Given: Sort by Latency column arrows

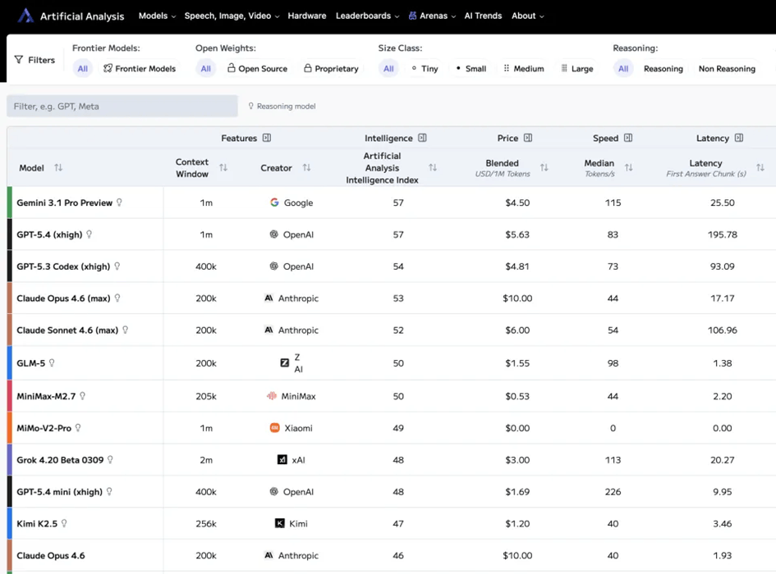Looking at the screenshot, I should (x=760, y=168).
